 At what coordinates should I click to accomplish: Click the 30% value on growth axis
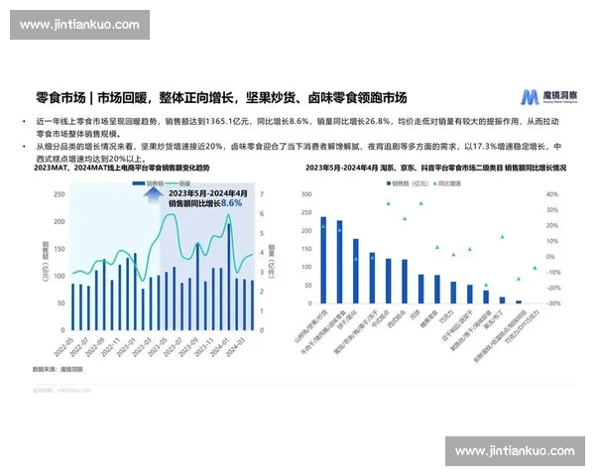[x=552, y=209]
